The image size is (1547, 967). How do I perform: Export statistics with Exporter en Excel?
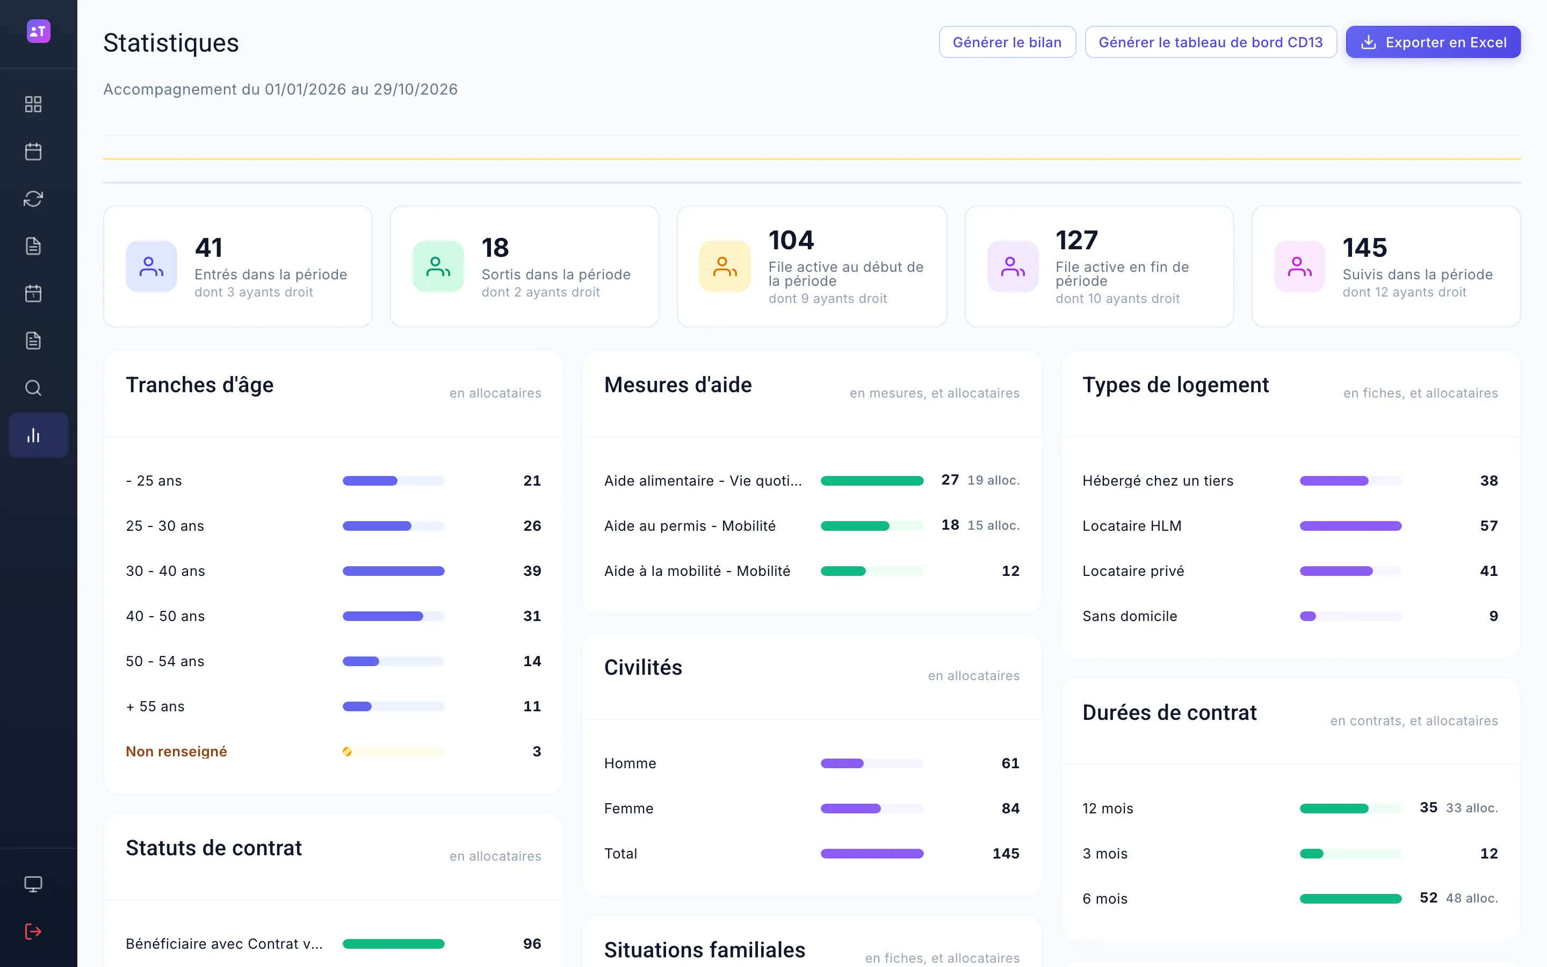tap(1433, 42)
